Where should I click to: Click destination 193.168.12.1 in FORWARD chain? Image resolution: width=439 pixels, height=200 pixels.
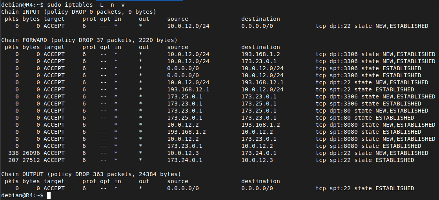[262, 82]
